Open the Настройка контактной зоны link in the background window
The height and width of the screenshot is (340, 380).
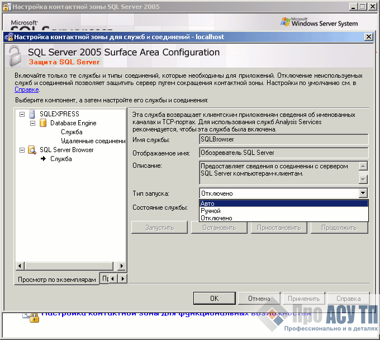pos(176,313)
